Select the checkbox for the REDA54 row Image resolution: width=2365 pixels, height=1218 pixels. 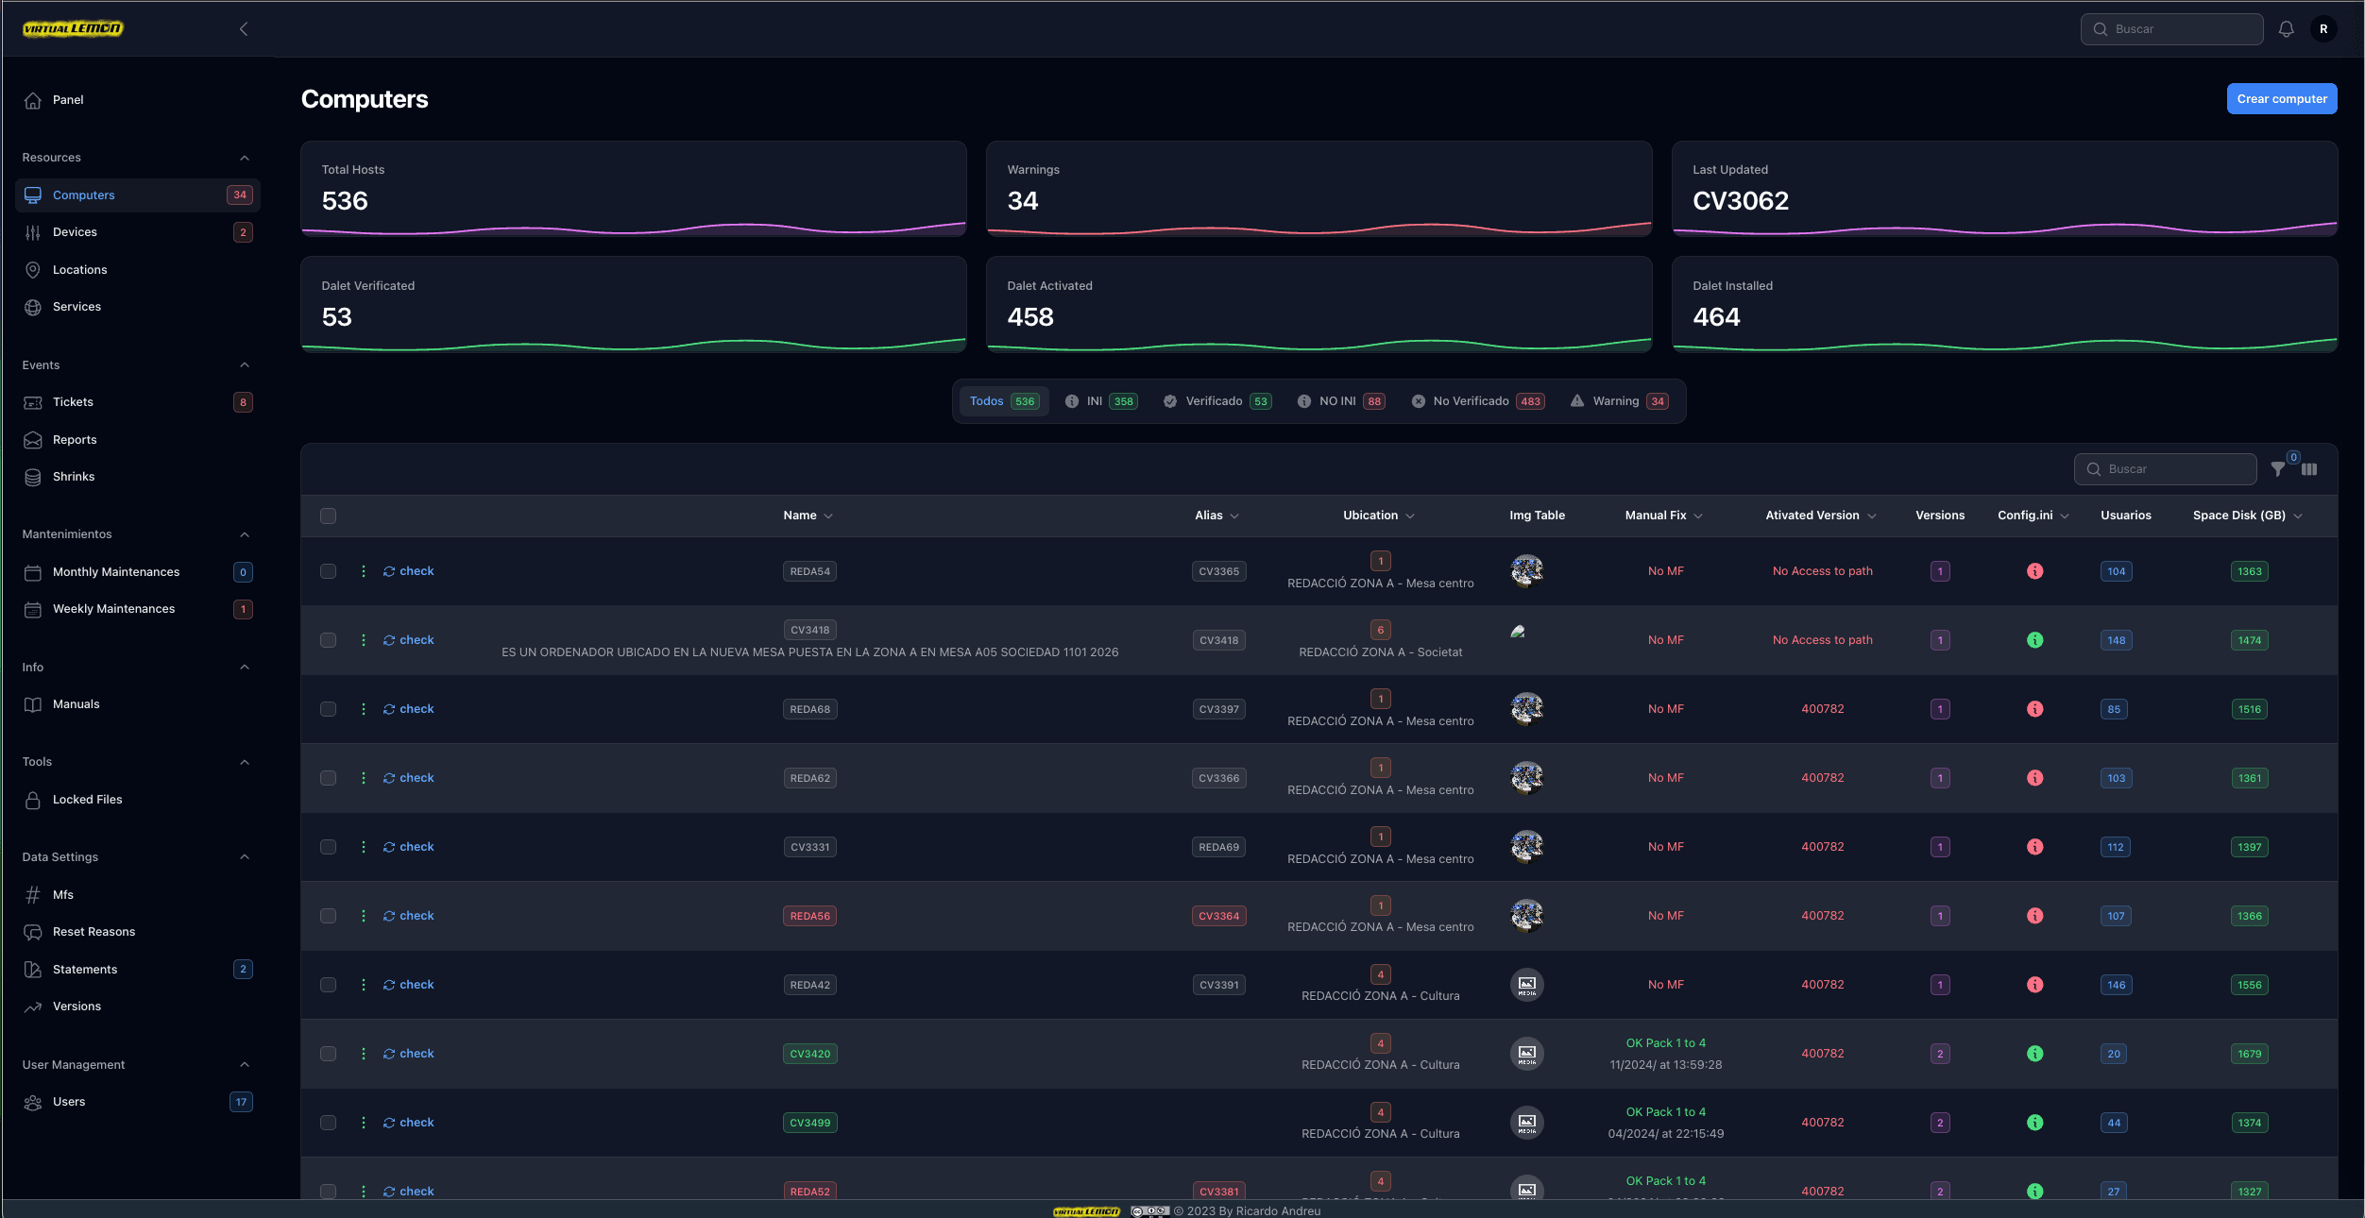coord(328,571)
